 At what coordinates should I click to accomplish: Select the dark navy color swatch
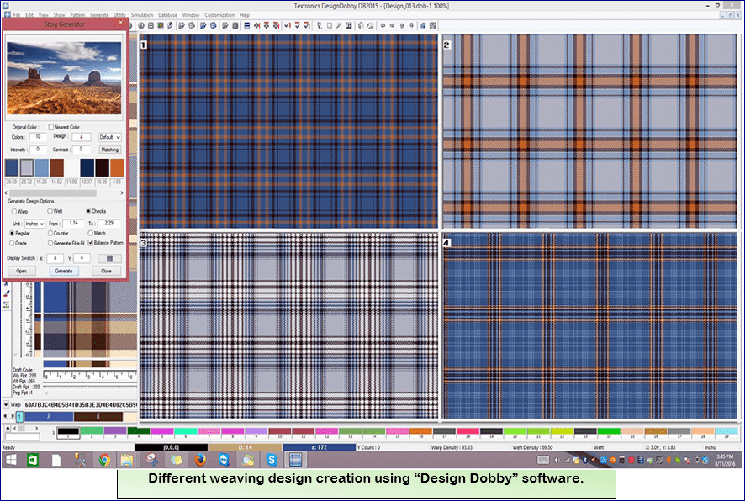tap(87, 168)
